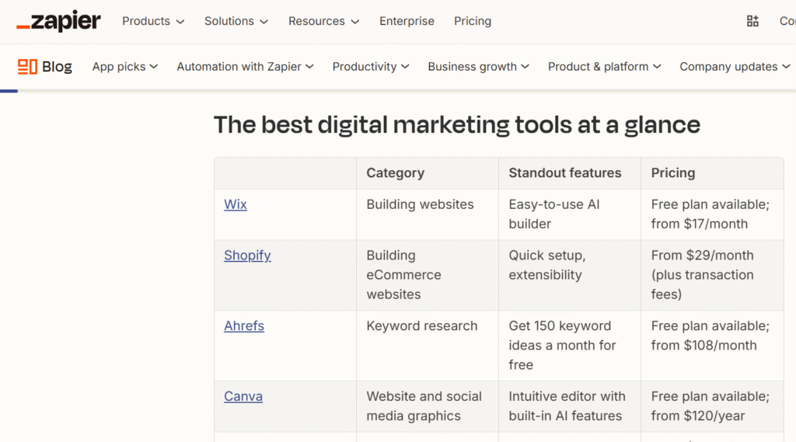Open the Canva link
This screenshot has height=442, width=796.
pyautogui.click(x=243, y=396)
